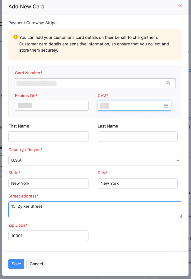Click the Expires On field
The image size is (191, 279).
(52, 106)
